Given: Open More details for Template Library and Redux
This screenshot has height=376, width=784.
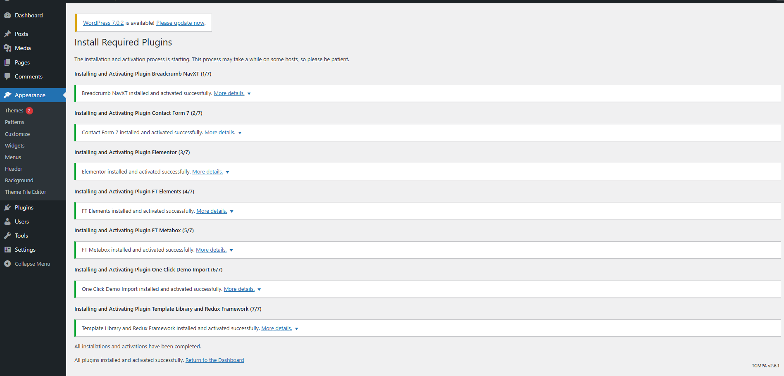Looking at the screenshot, I should coord(276,328).
